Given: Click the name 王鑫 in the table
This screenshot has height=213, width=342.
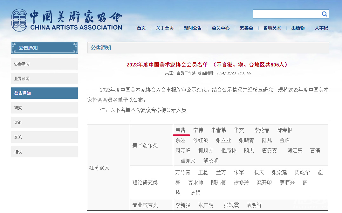Looking at the screenshot, I should pyautogui.click(x=203, y=173).
